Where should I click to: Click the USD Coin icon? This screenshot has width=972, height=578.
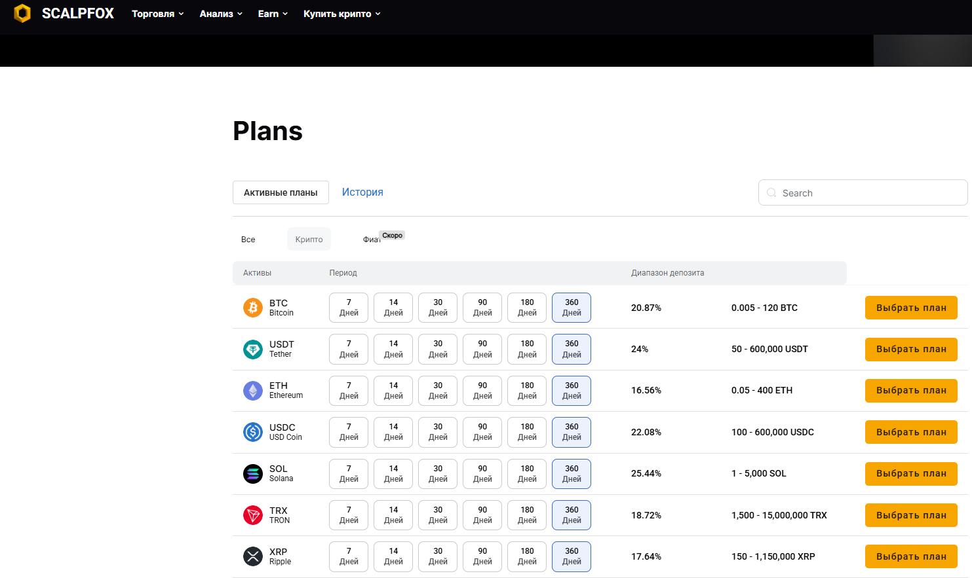[253, 432]
